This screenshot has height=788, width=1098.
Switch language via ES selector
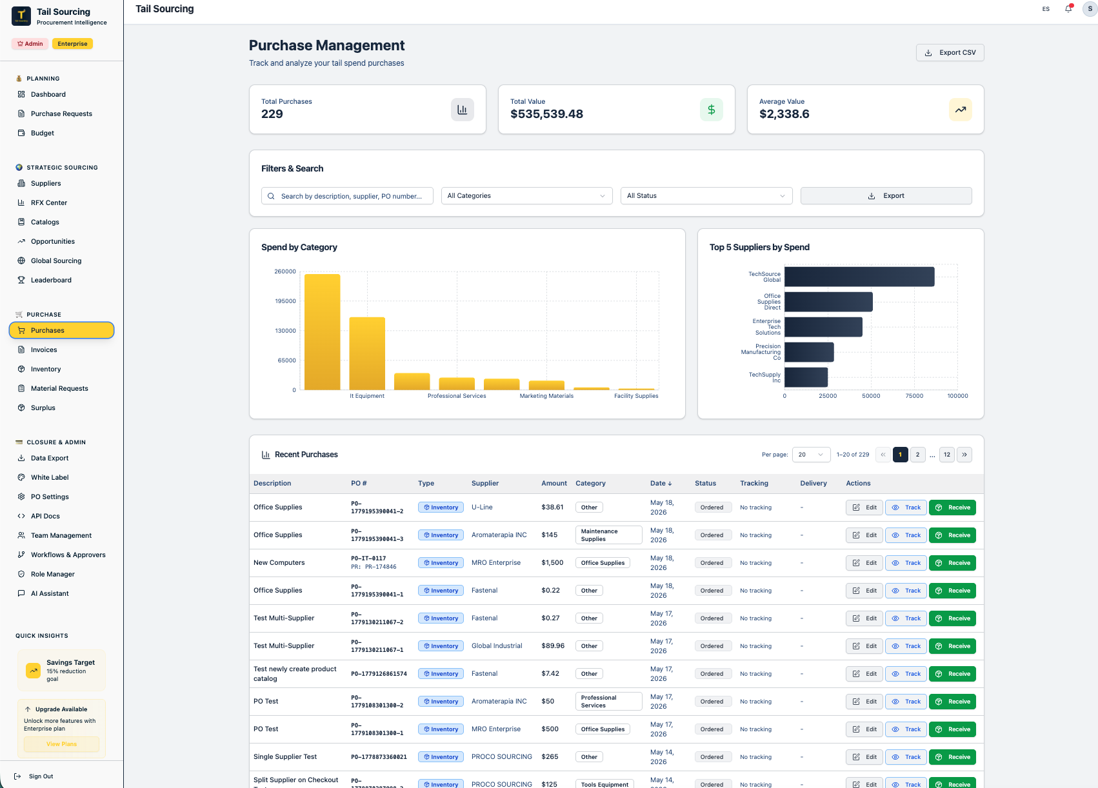point(1046,9)
